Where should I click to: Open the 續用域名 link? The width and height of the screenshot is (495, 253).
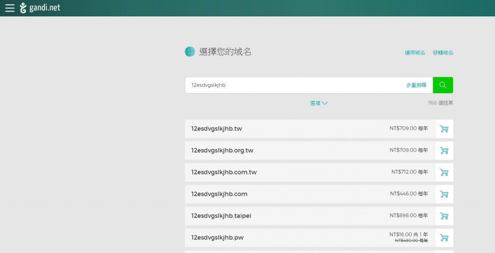coord(415,53)
